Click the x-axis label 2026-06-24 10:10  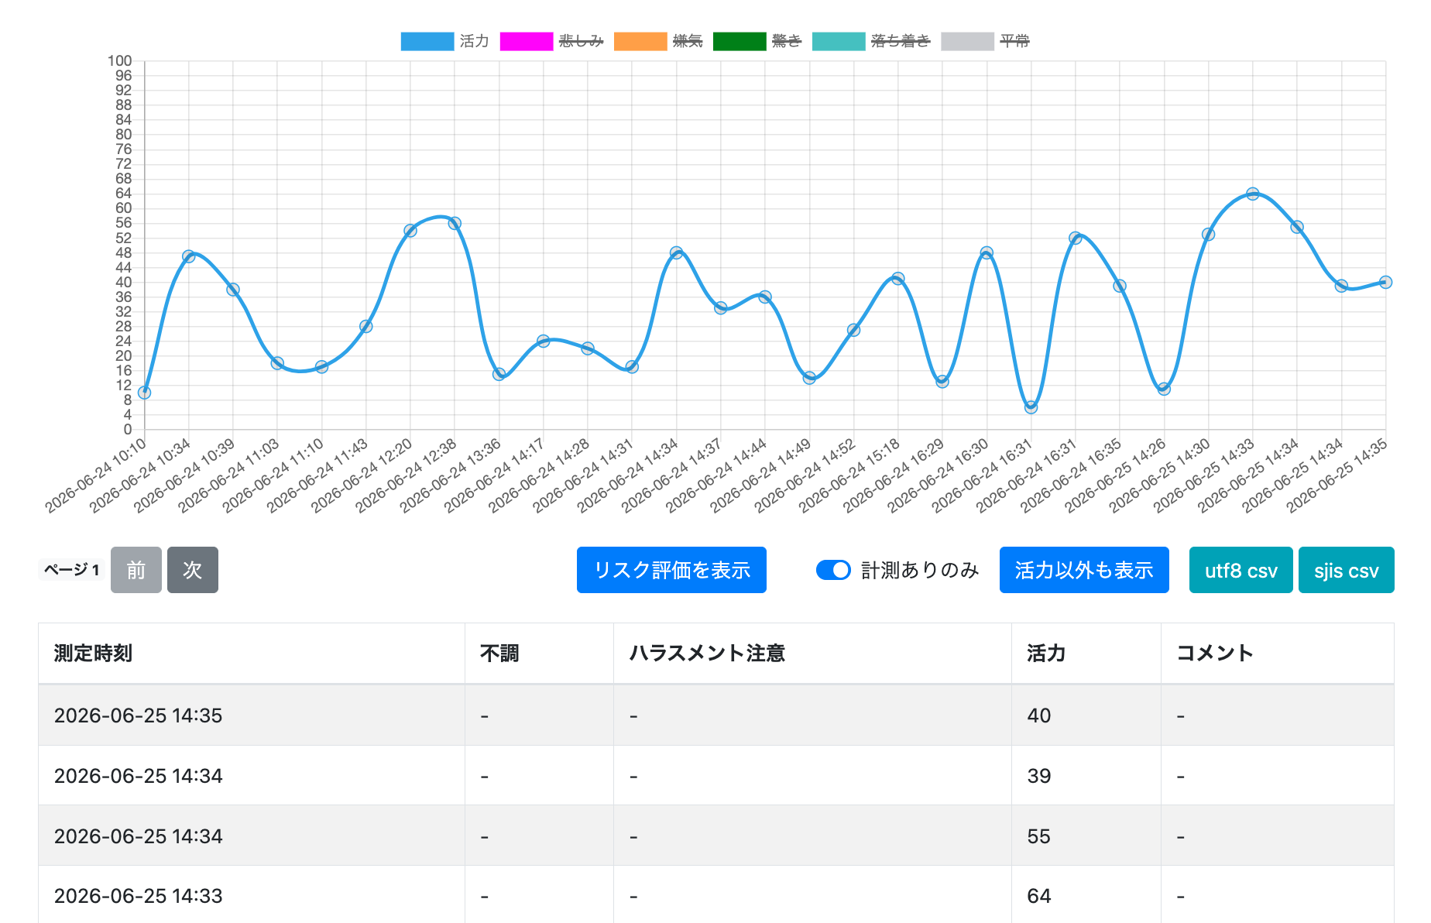(x=96, y=475)
